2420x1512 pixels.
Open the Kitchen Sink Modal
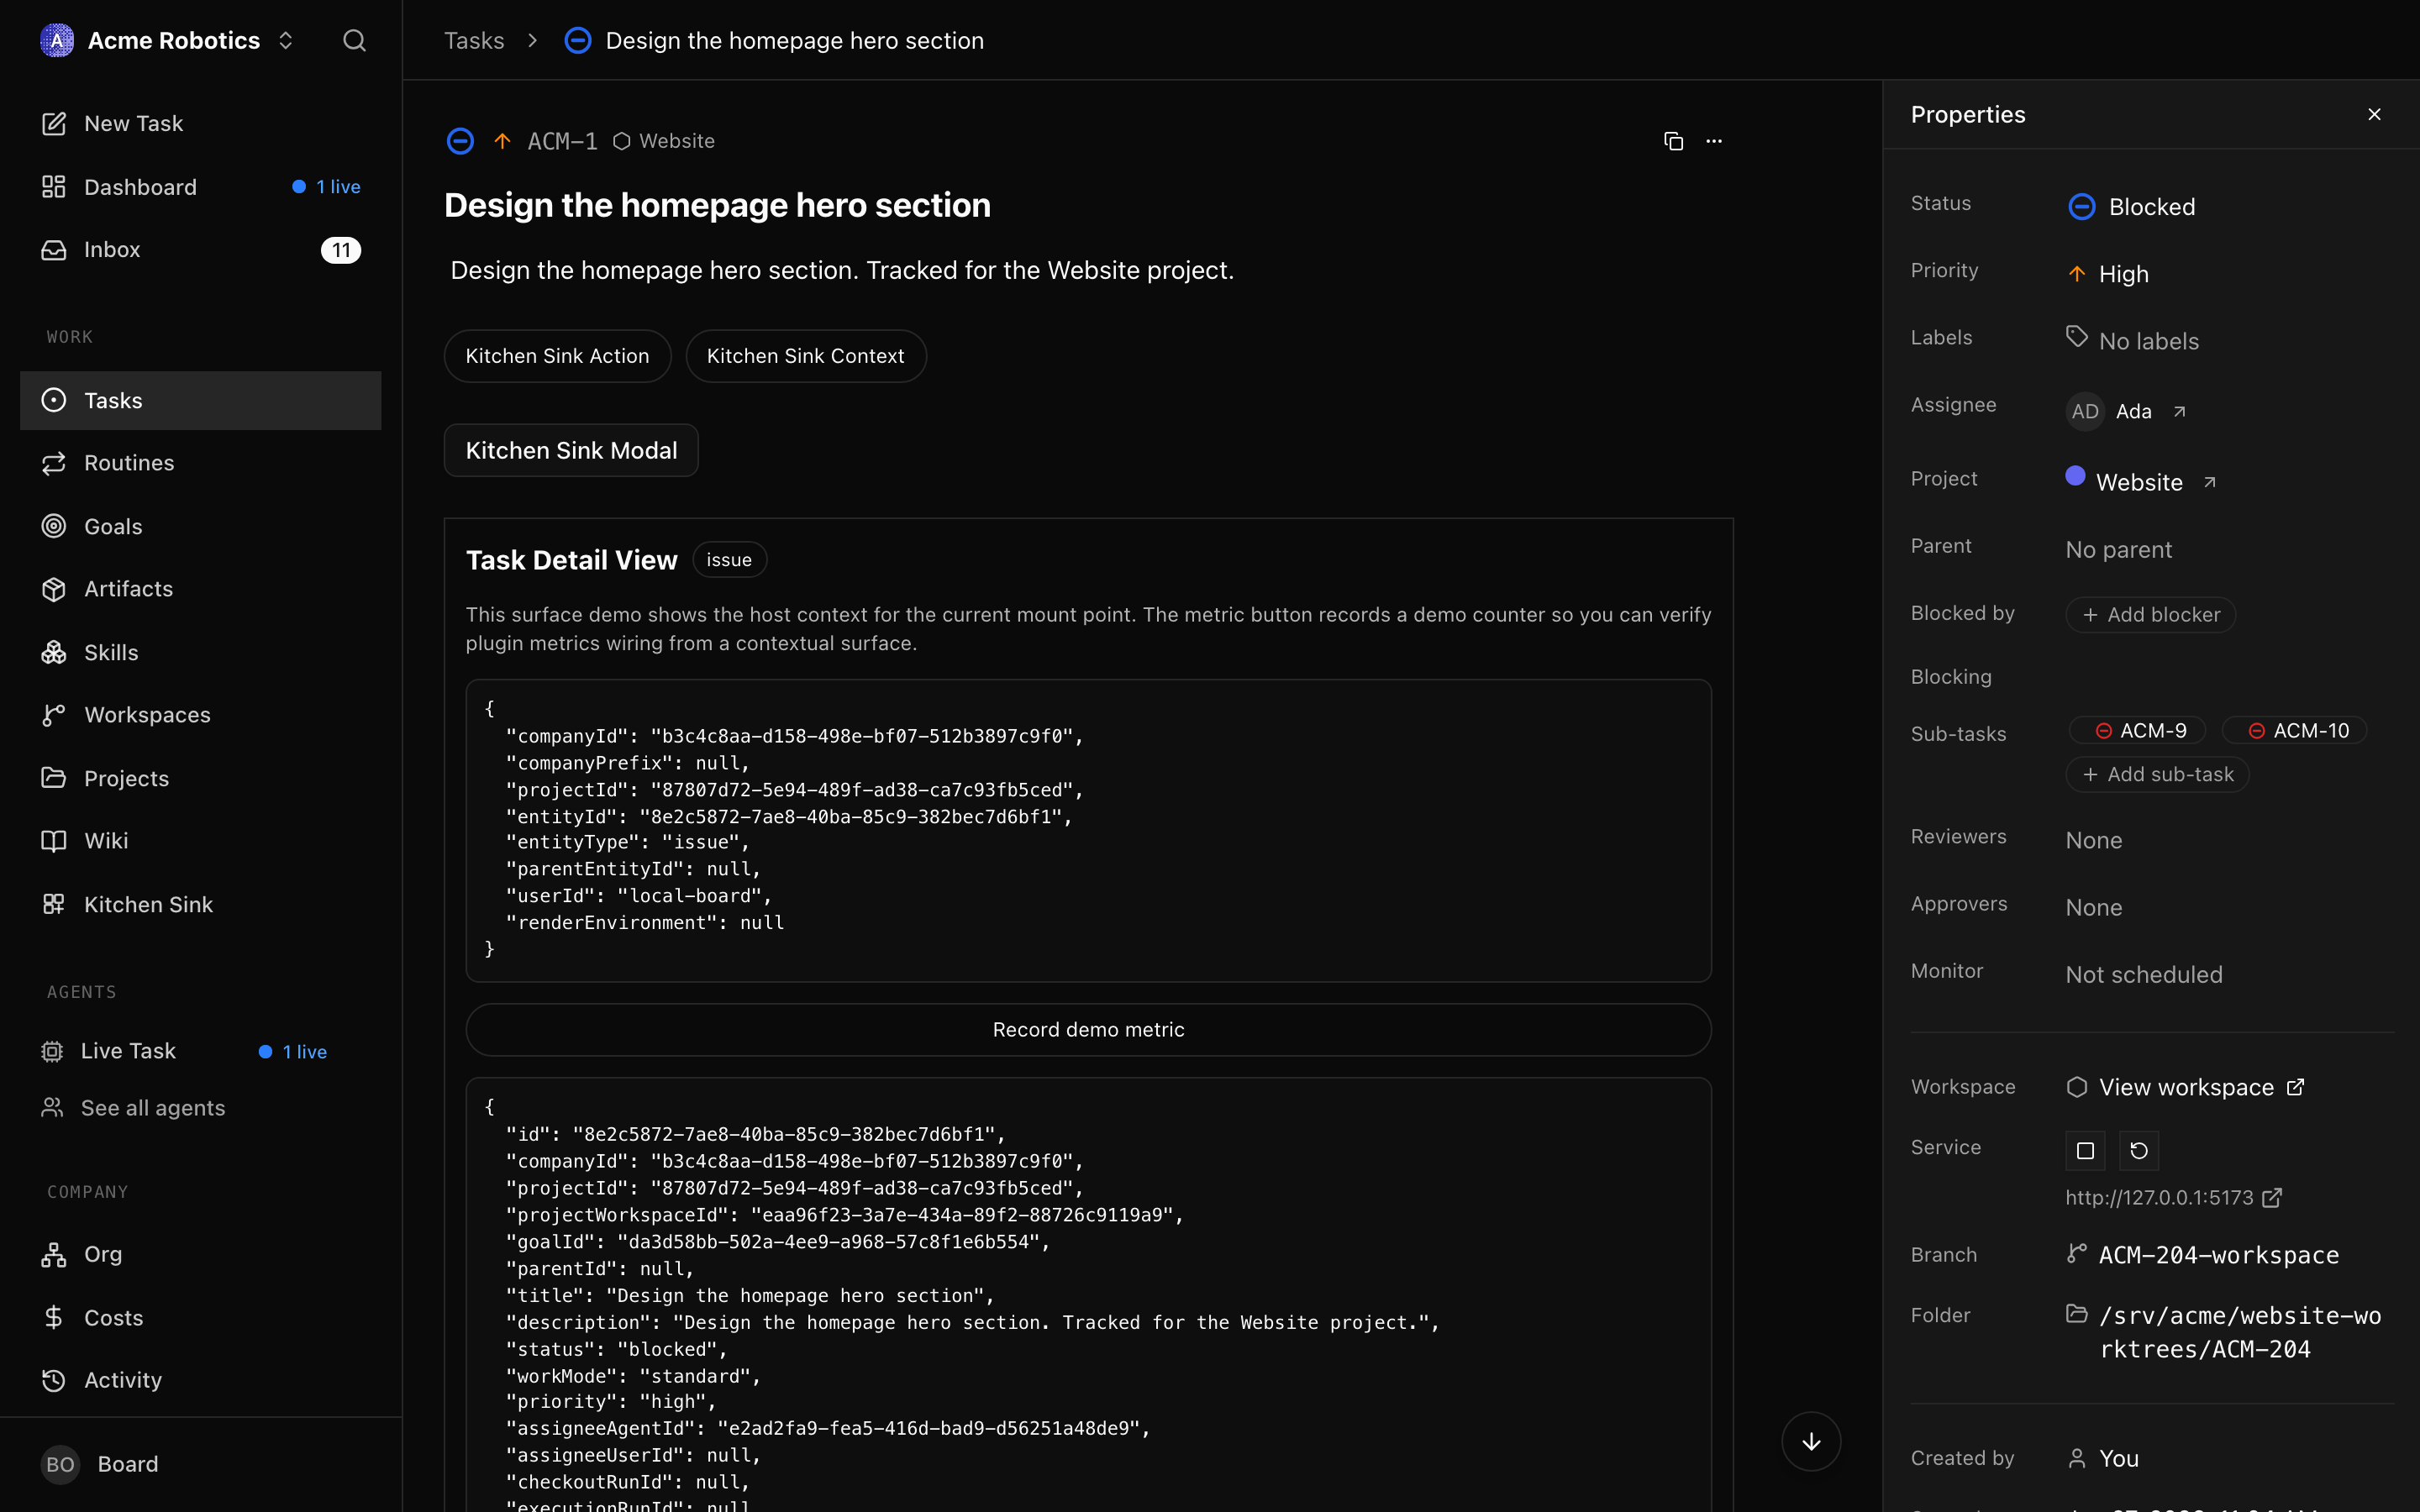(571, 450)
